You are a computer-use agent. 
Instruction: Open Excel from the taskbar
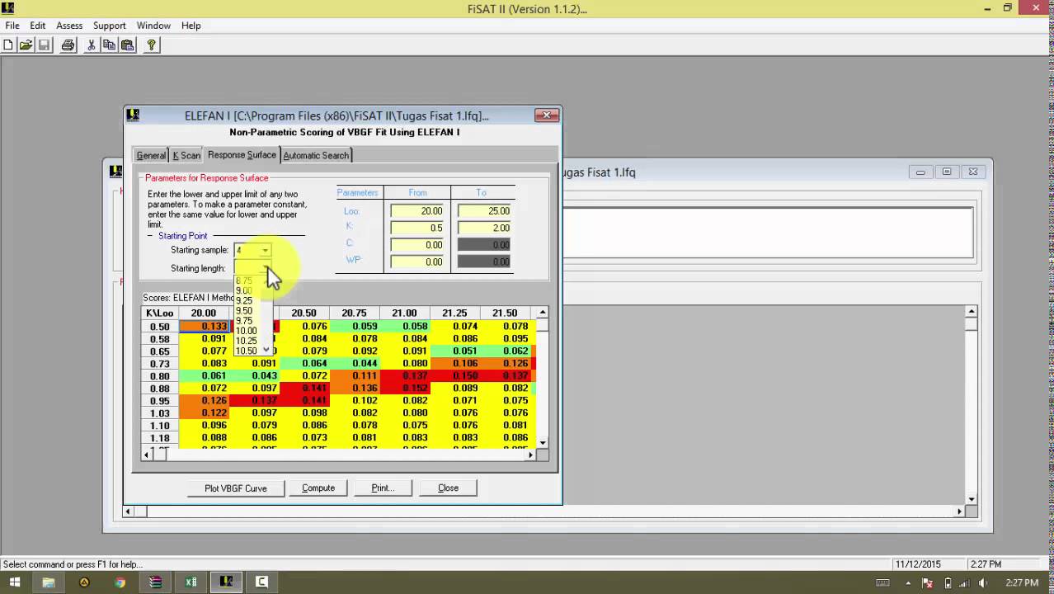tap(191, 582)
